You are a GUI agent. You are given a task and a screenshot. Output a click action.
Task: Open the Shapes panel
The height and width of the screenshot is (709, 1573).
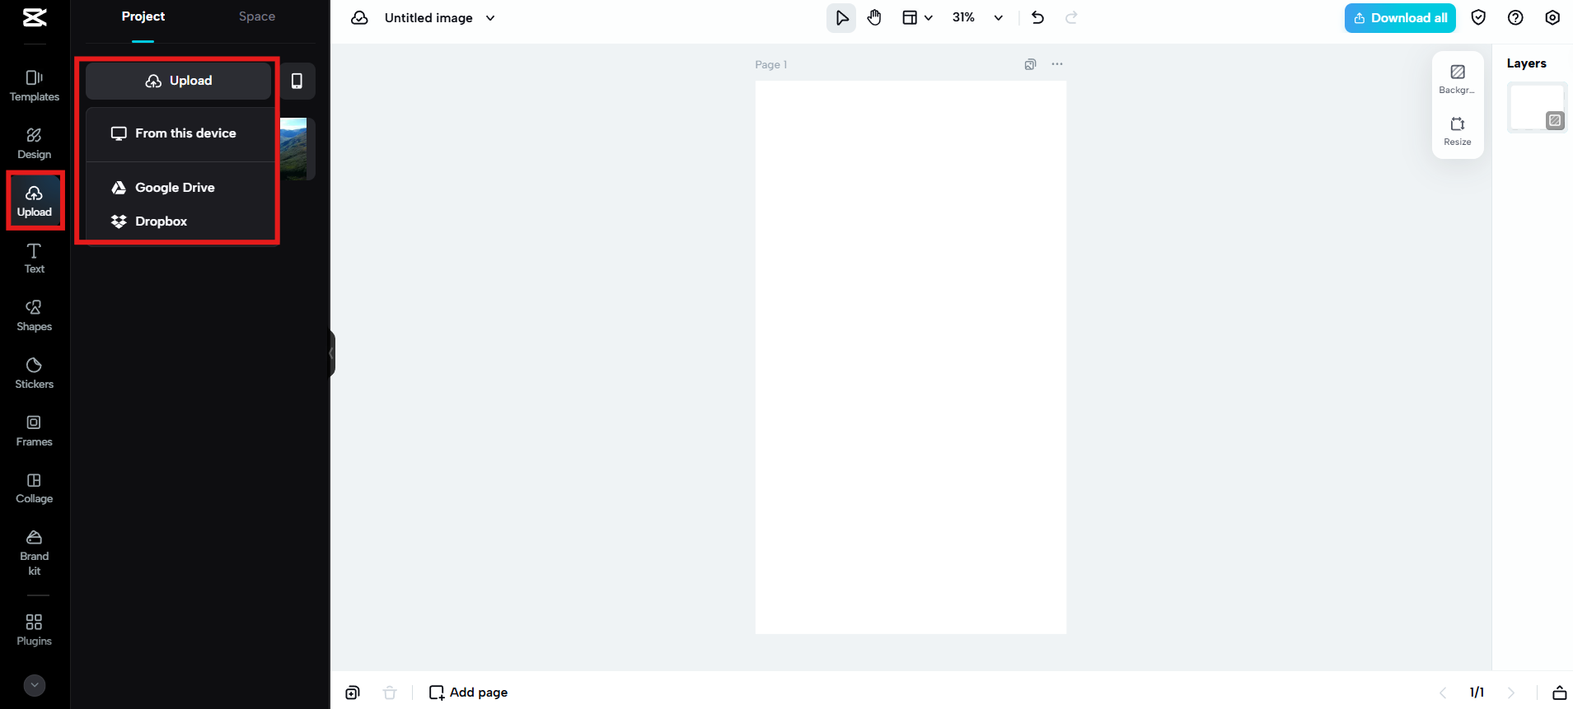[35, 316]
